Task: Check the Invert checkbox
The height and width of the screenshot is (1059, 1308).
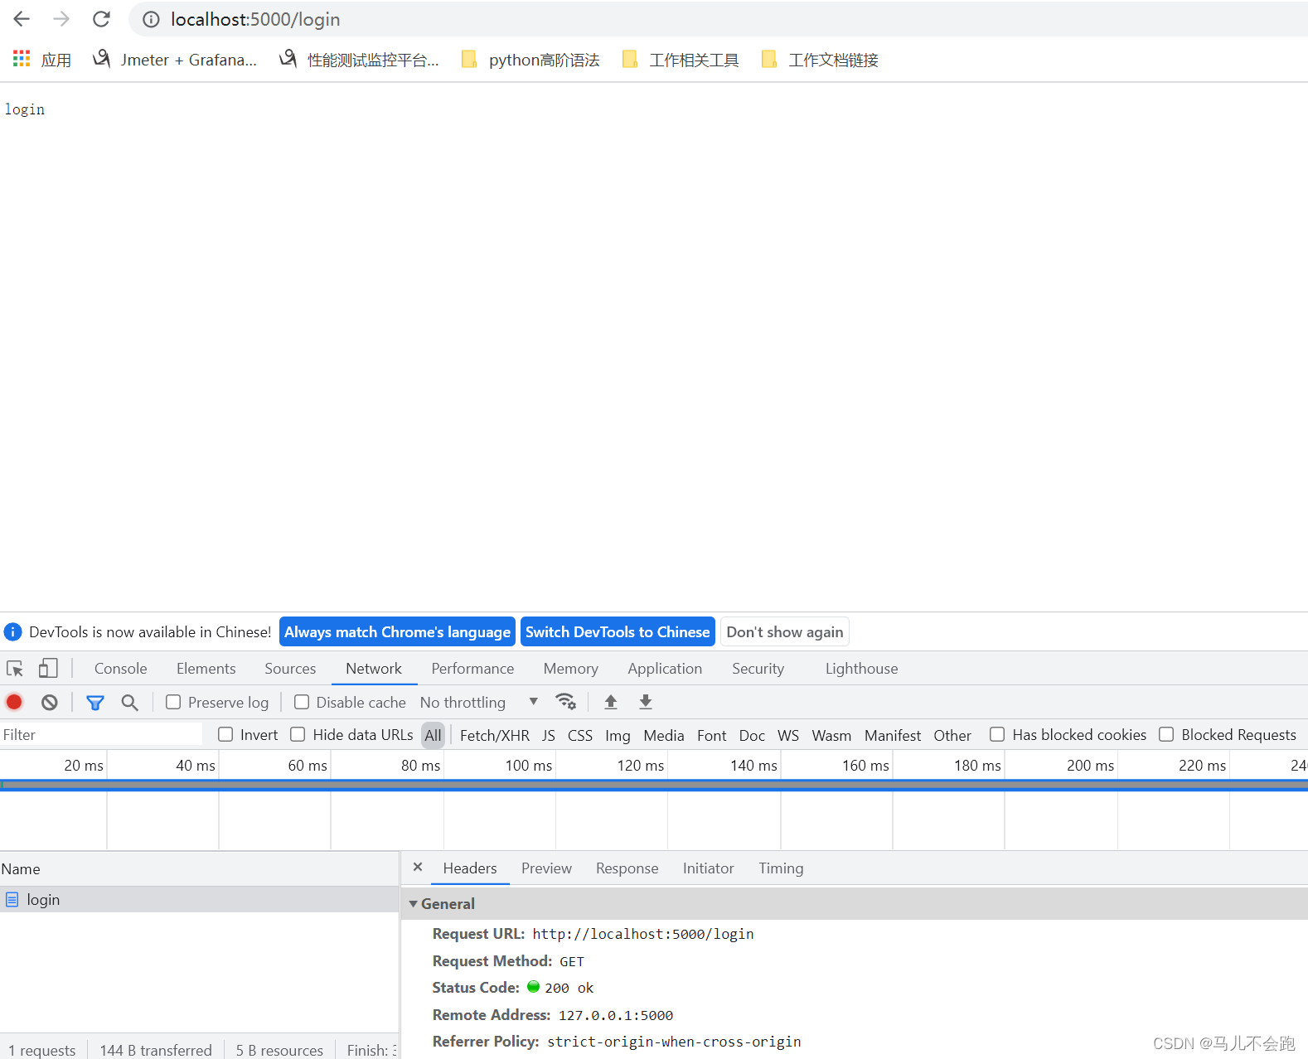Action: tap(225, 735)
